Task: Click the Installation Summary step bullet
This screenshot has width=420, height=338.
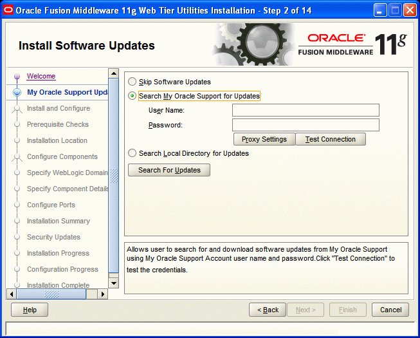Action: [x=17, y=221]
